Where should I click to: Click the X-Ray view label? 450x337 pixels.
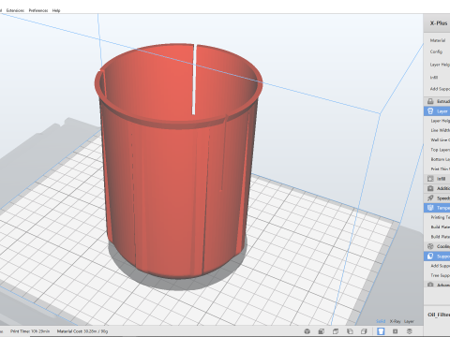395,321
